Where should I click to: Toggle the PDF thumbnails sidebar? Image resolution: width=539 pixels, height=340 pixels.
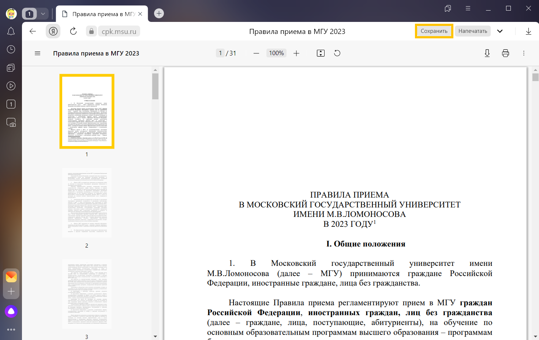pyautogui.click(x=37, y=53)
